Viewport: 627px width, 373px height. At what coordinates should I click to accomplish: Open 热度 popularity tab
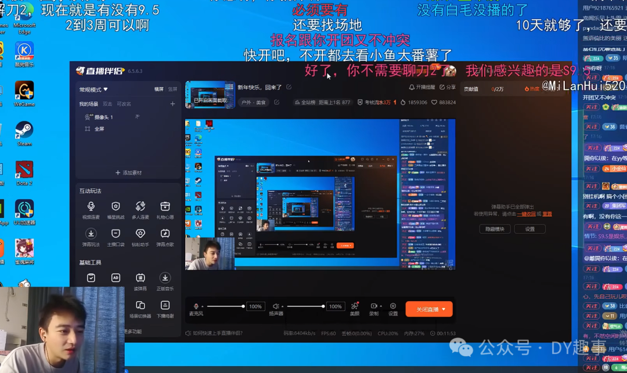pos(532,89)
